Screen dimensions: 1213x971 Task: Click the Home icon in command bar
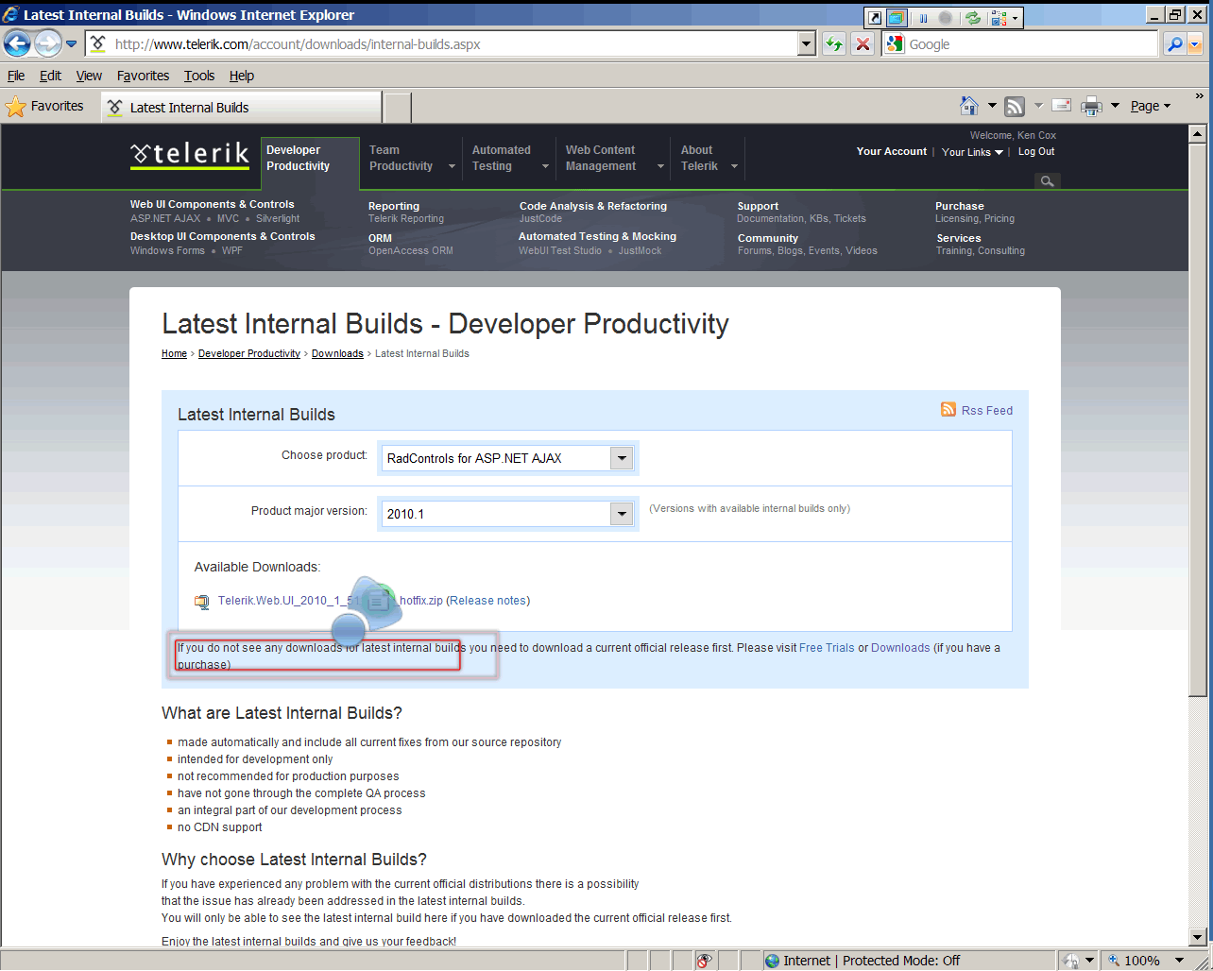click(969, 106)
